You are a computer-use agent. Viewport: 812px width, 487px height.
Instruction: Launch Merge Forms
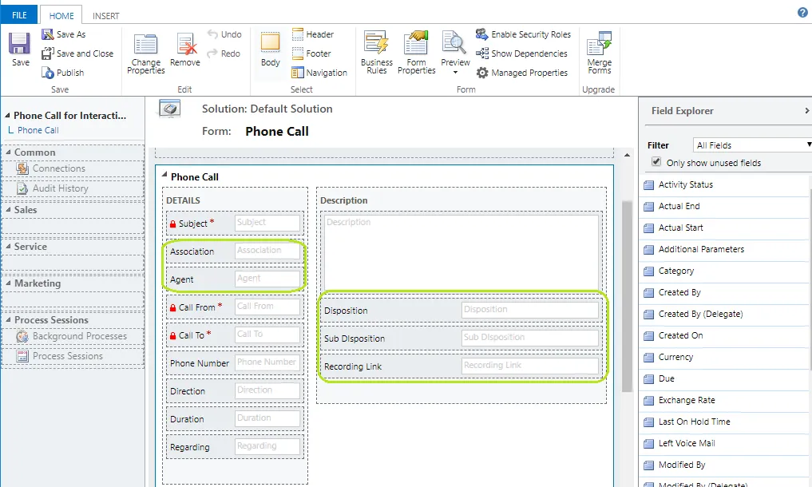[x=599, y=53]
